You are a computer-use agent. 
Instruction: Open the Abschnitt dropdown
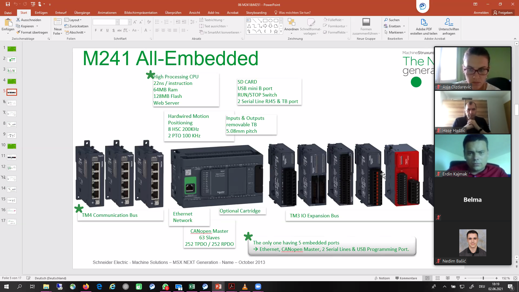[76, 32]
